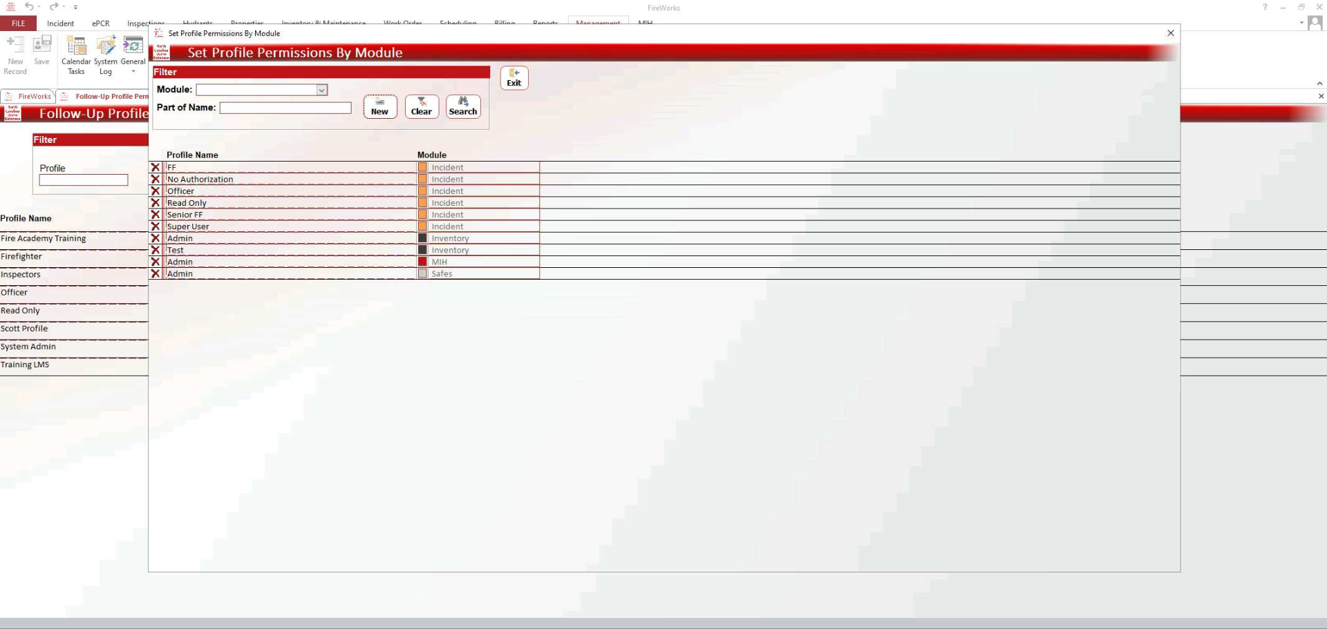Click the New profile permission button
The image size is (1327, 629).
(380, 106)
